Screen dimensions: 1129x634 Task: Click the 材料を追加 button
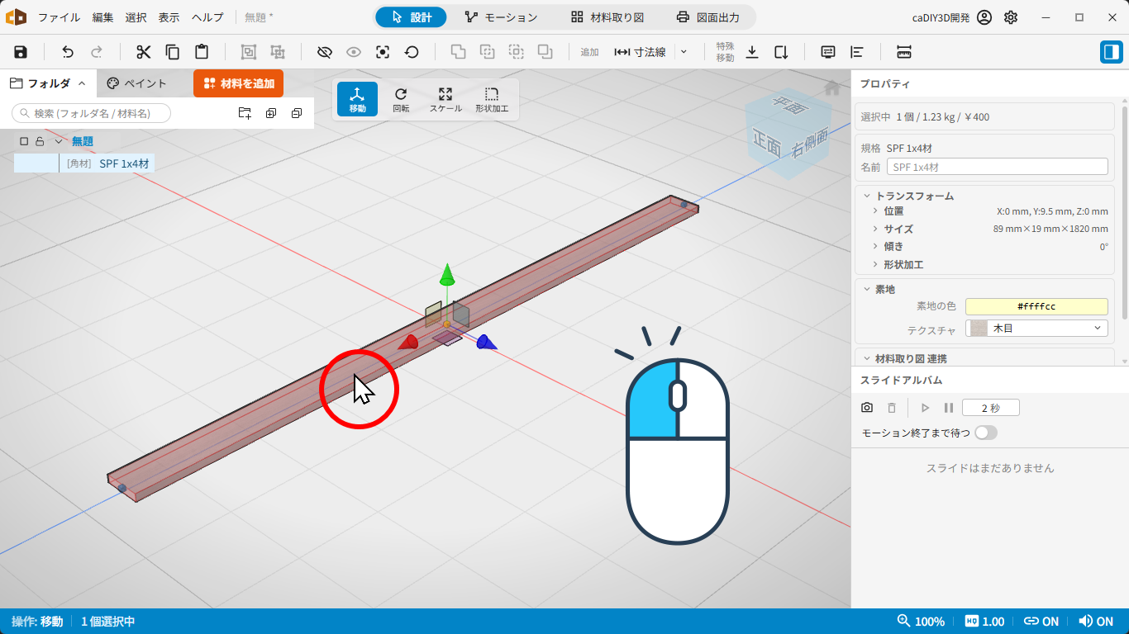click(x=239, y=83)
